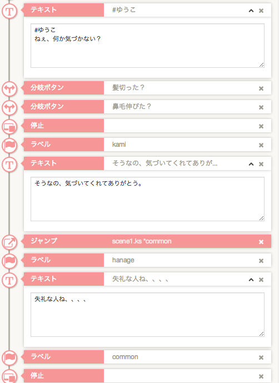Select the branch icon for 髪切った？
The width and height of the screenshot is (279, 383).
tap(9, 89)
